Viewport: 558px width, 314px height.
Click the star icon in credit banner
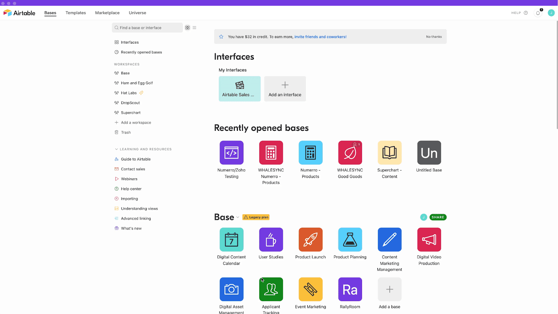pos(221,37)
